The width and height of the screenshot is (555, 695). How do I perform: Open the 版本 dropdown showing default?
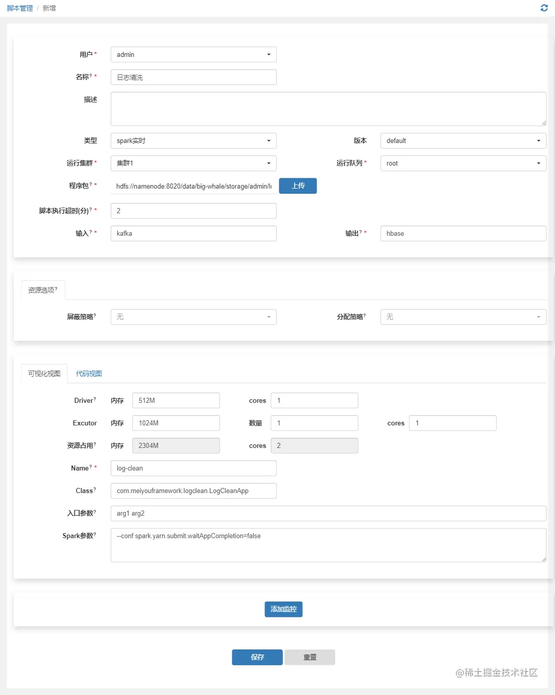[463, 140]
